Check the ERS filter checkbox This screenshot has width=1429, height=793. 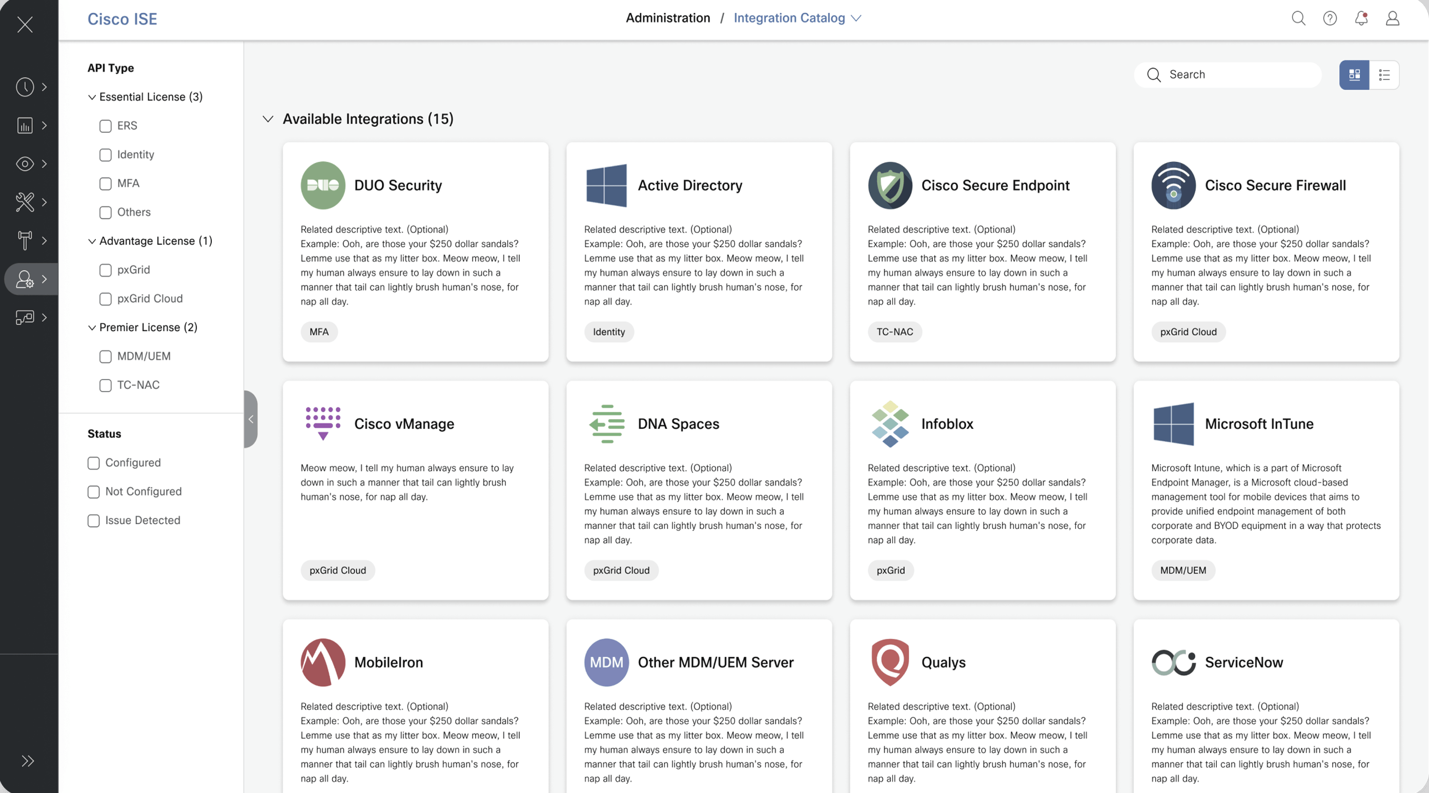coord(106,126)
